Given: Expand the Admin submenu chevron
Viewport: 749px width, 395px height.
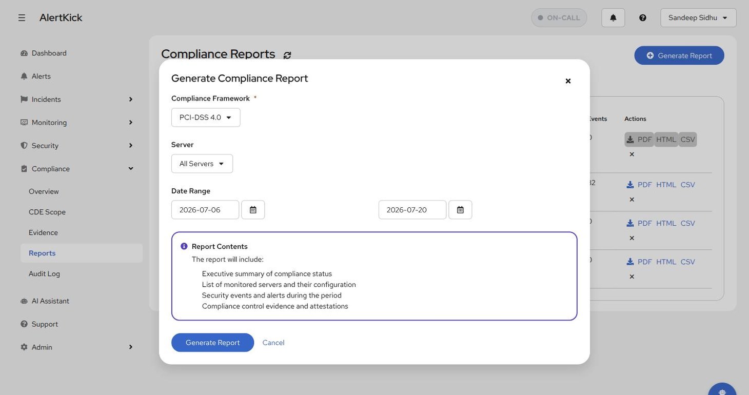Looking at the screenshot, I should tap(130, 347).
